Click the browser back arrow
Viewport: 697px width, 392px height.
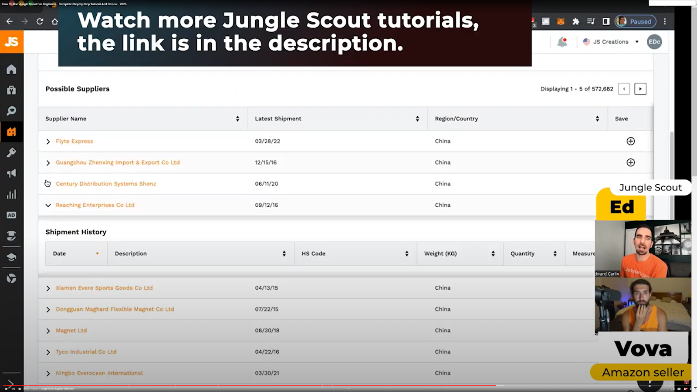[10, 21]
